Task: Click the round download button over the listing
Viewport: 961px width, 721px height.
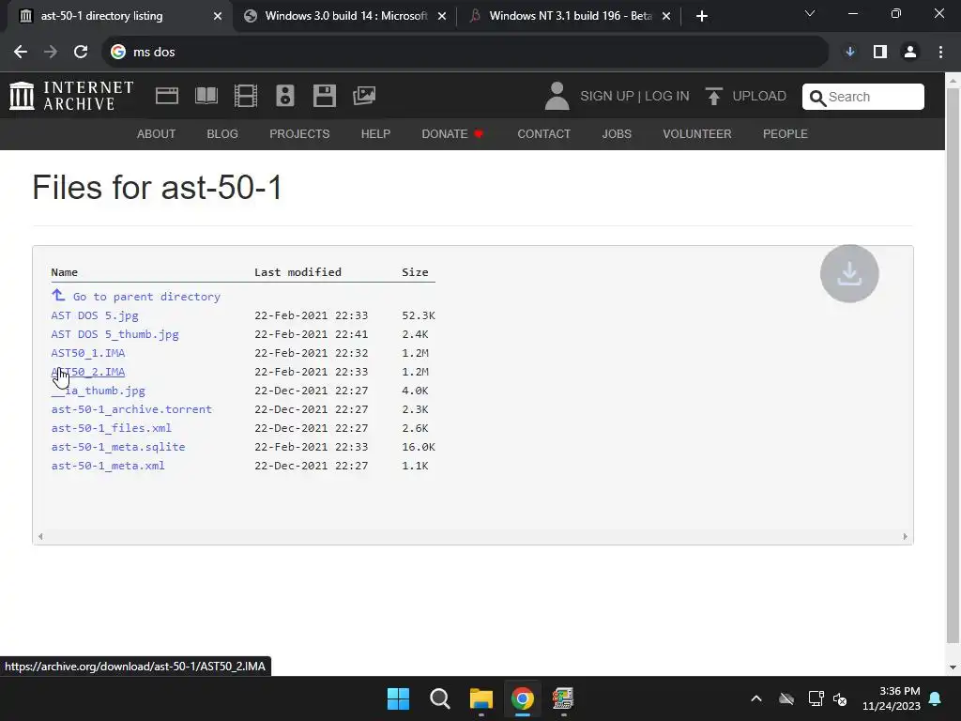Action: pyautogui.click(x=849, y=273)
